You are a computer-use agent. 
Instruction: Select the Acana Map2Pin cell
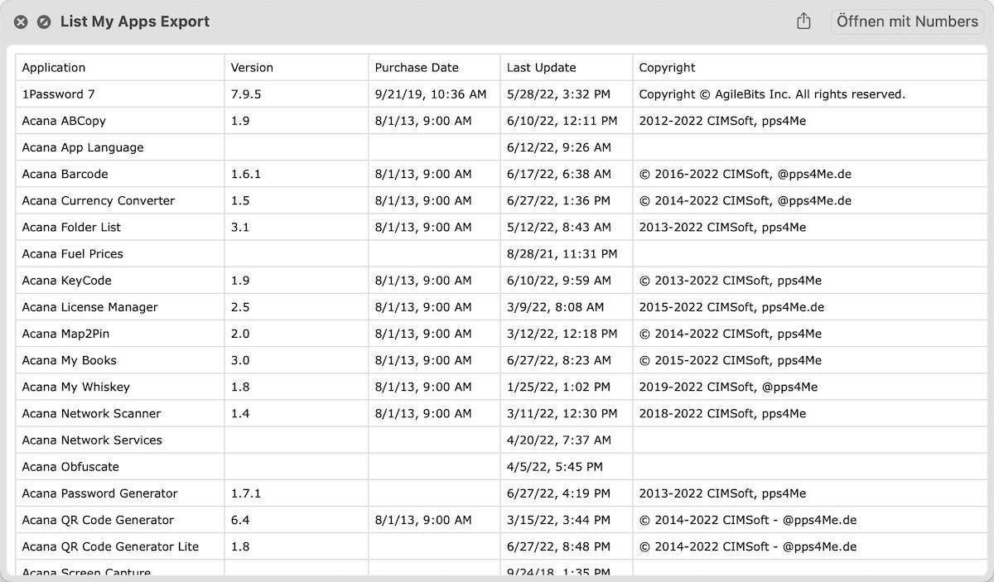(120, 334)
